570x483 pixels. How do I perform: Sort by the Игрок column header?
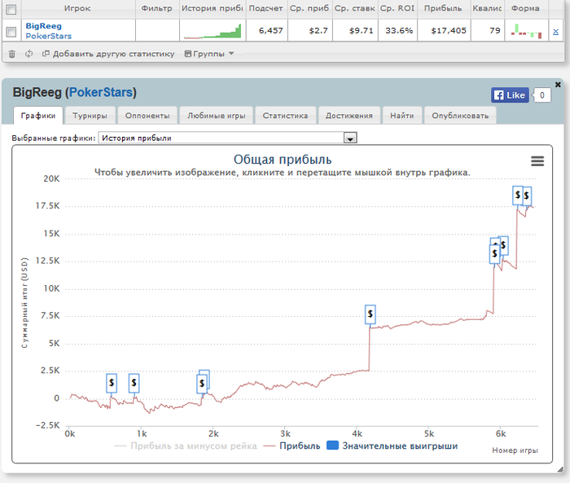pos(77,8)
